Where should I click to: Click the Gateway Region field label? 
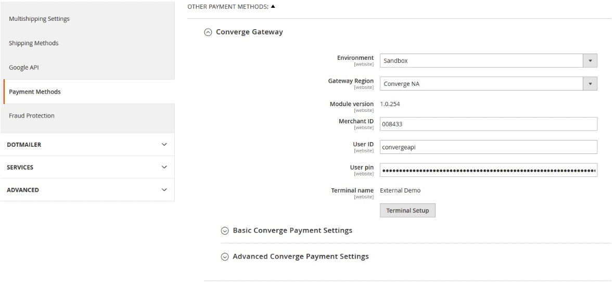(351, 81)
